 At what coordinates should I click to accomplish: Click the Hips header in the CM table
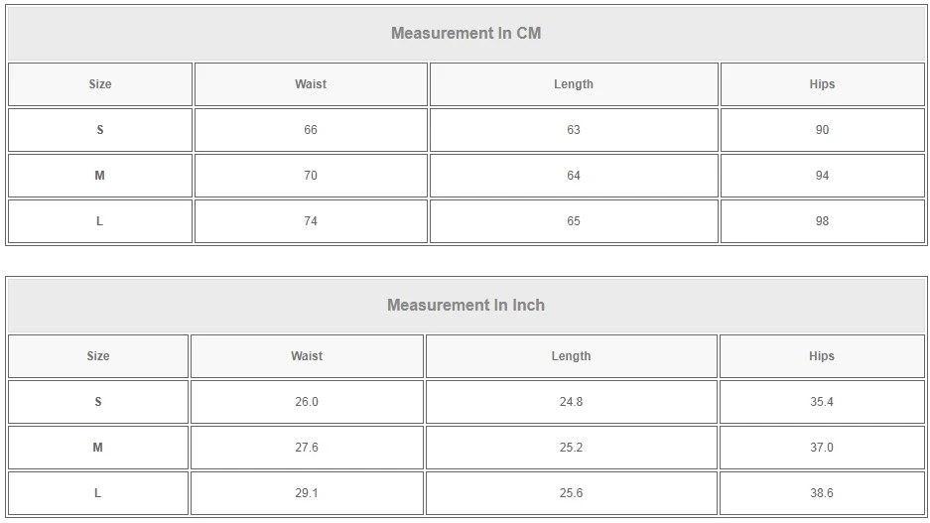pyautogui.click(x=822, y=84)
